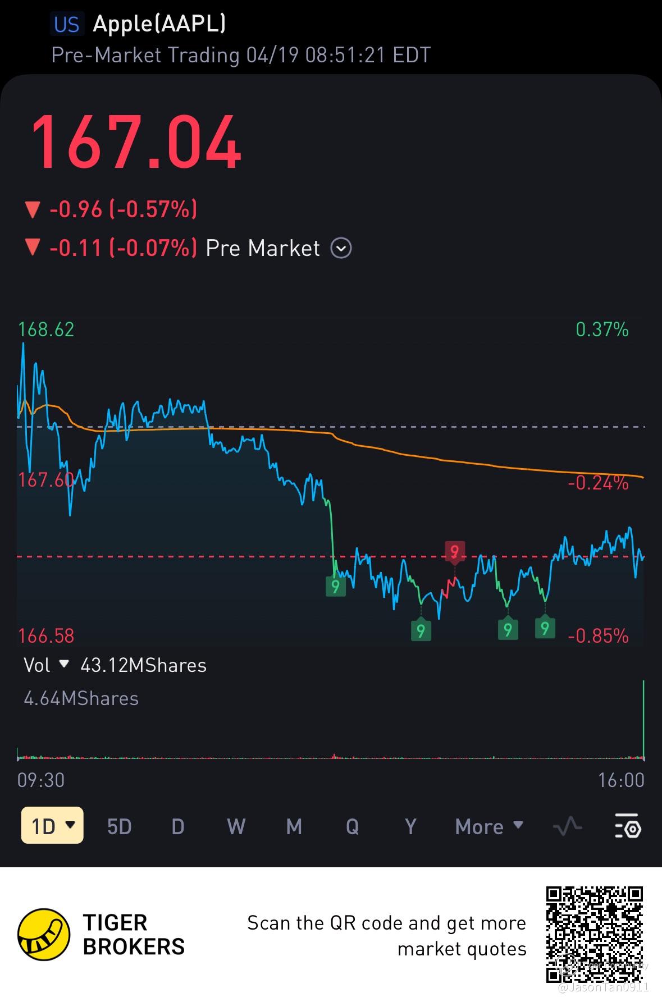Open the Vol indicator dropdown arrow
This screenshot has width=662, height=1002.
pyautogui.click(x=64, y=664)
